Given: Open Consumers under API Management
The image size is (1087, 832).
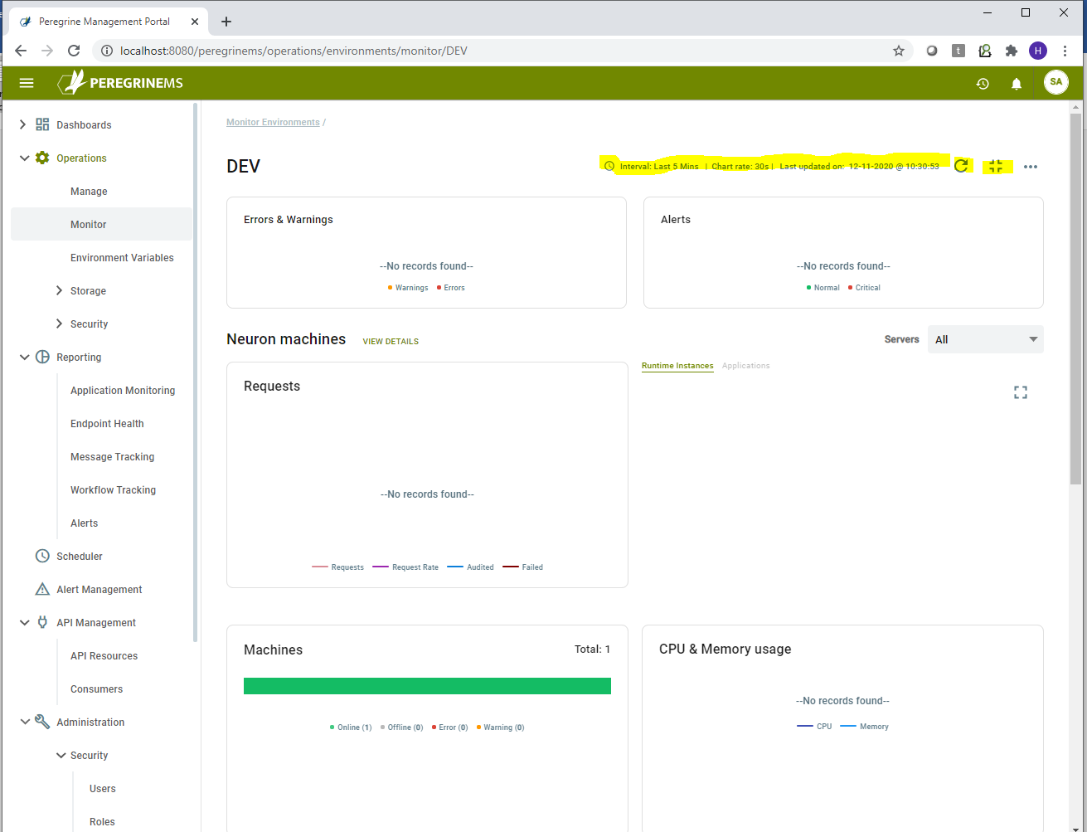Looking at the screenshot, I should pos(96,688).
